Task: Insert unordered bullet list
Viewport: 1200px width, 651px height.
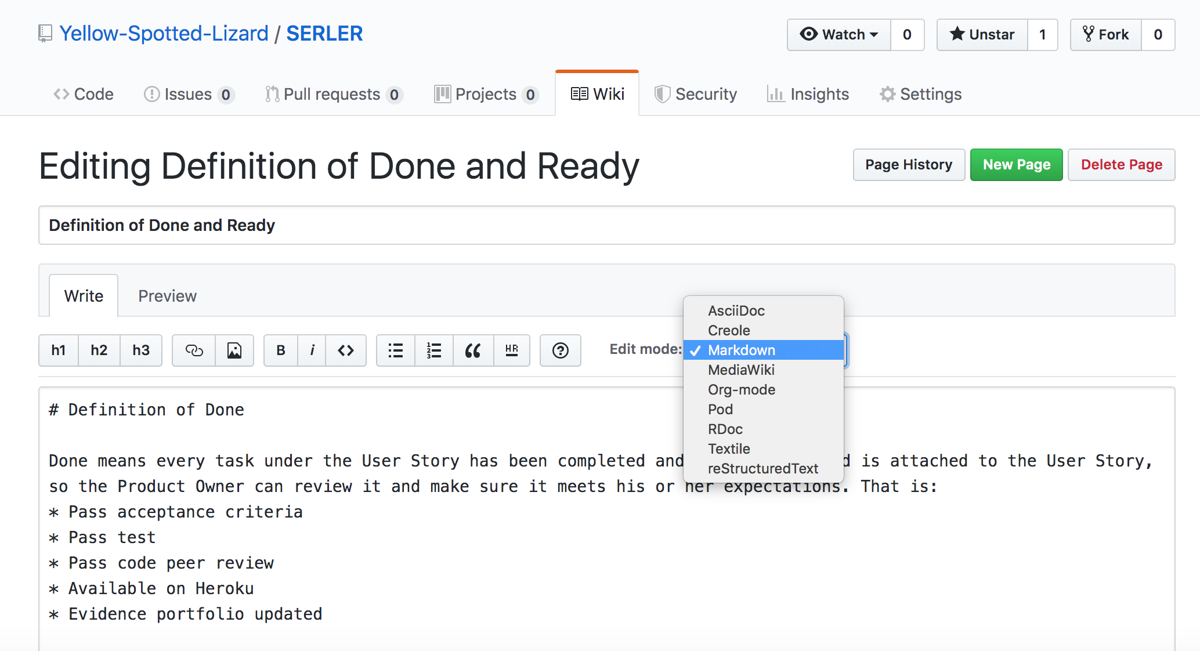Action: tap(396, 350)
